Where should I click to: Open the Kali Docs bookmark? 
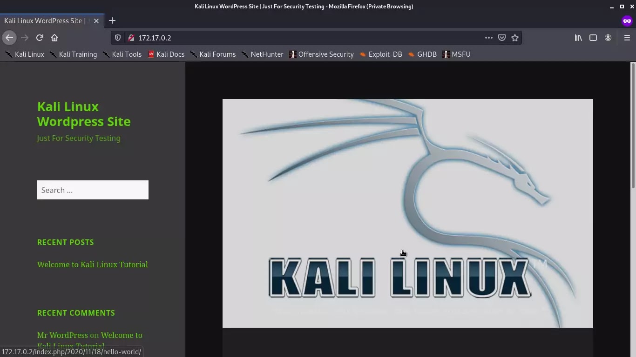point(166,54)
